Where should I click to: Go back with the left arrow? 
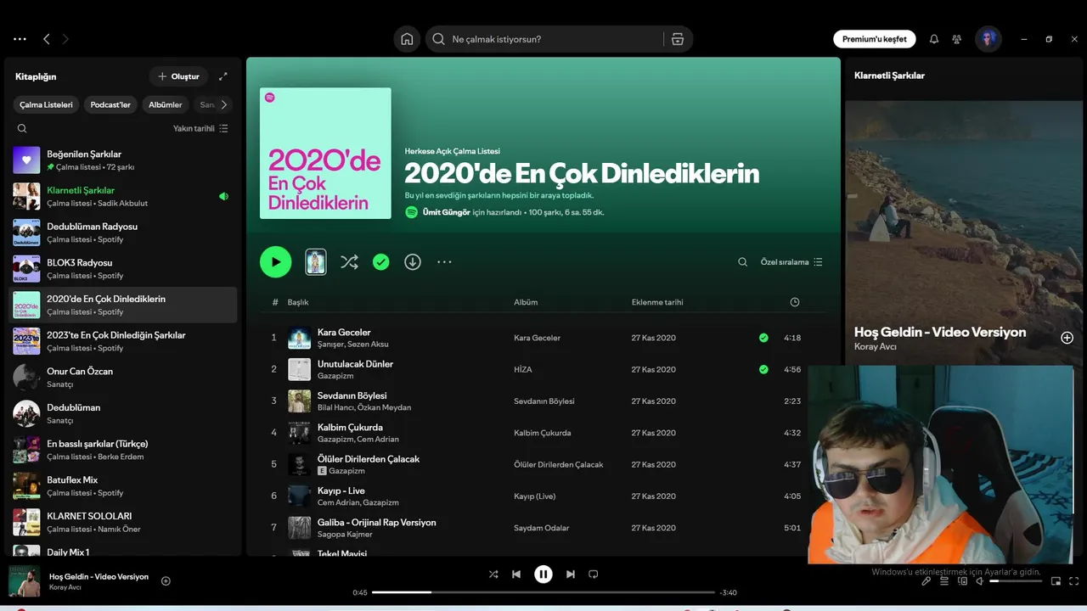tap(47, 39)
